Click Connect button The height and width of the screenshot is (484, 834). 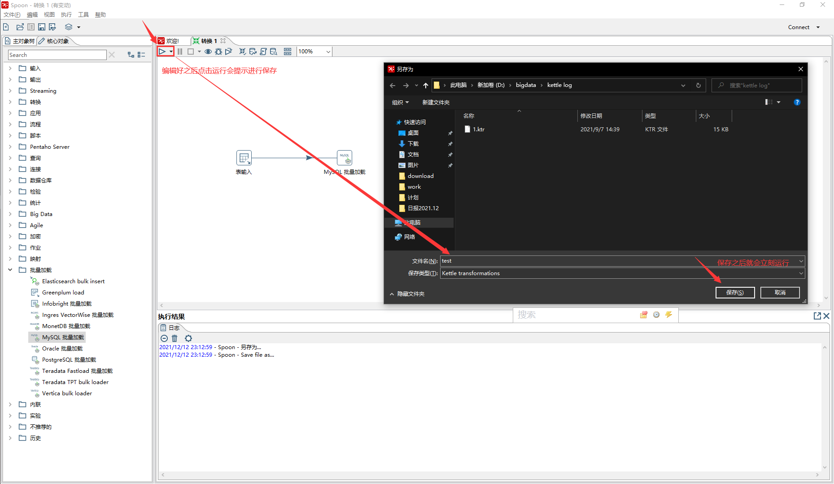[x=799, y=27]
